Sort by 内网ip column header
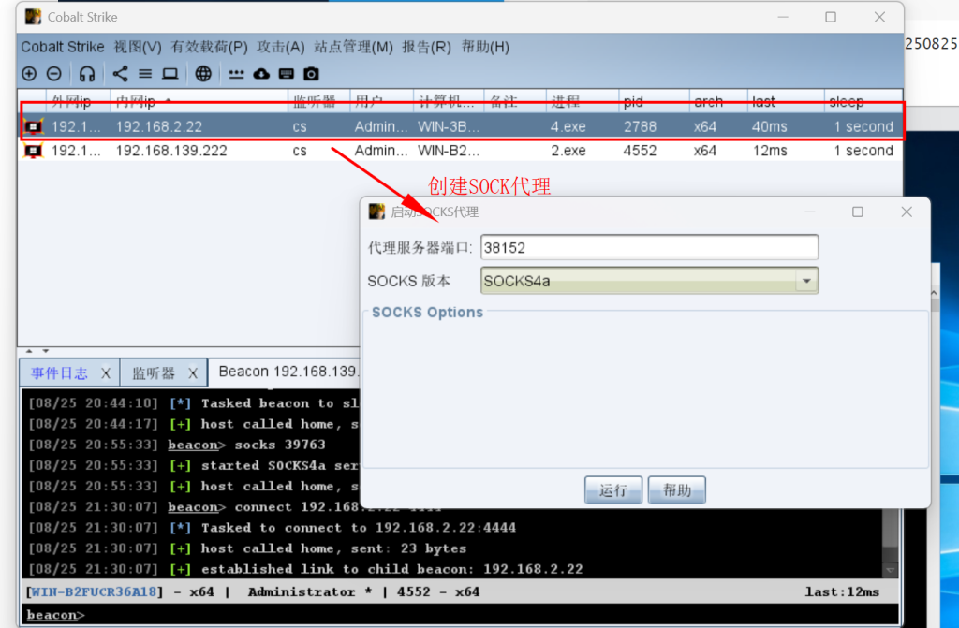This screenshot has height=628, width=959. (199, 101)
